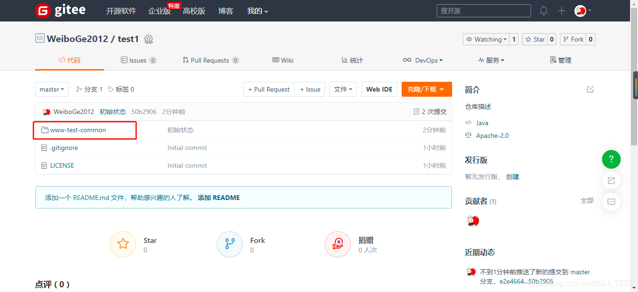Open the Wiki tab
This screenshot has width=638, height=292.
tap(283, 60)
